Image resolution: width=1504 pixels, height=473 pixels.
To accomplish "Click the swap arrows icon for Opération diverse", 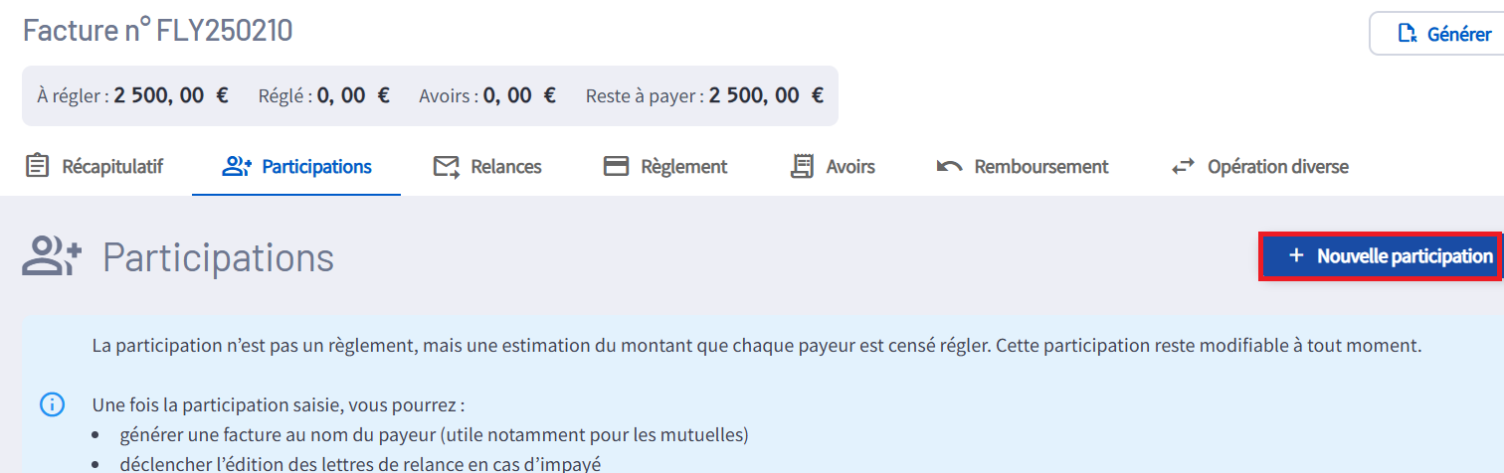I will click(x=1183, y=166).
